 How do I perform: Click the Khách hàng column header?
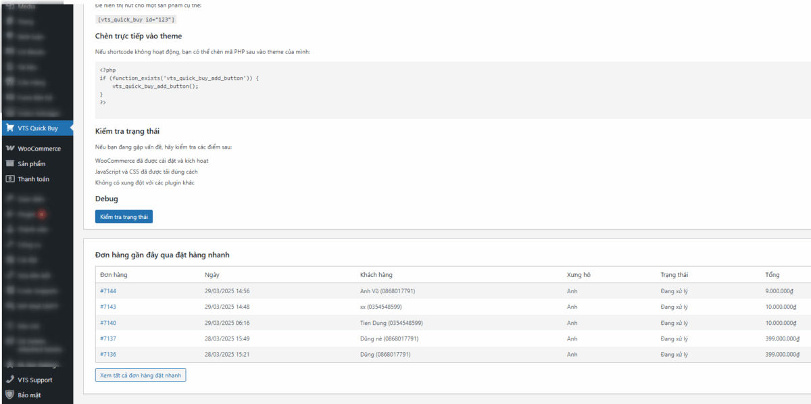376,275
